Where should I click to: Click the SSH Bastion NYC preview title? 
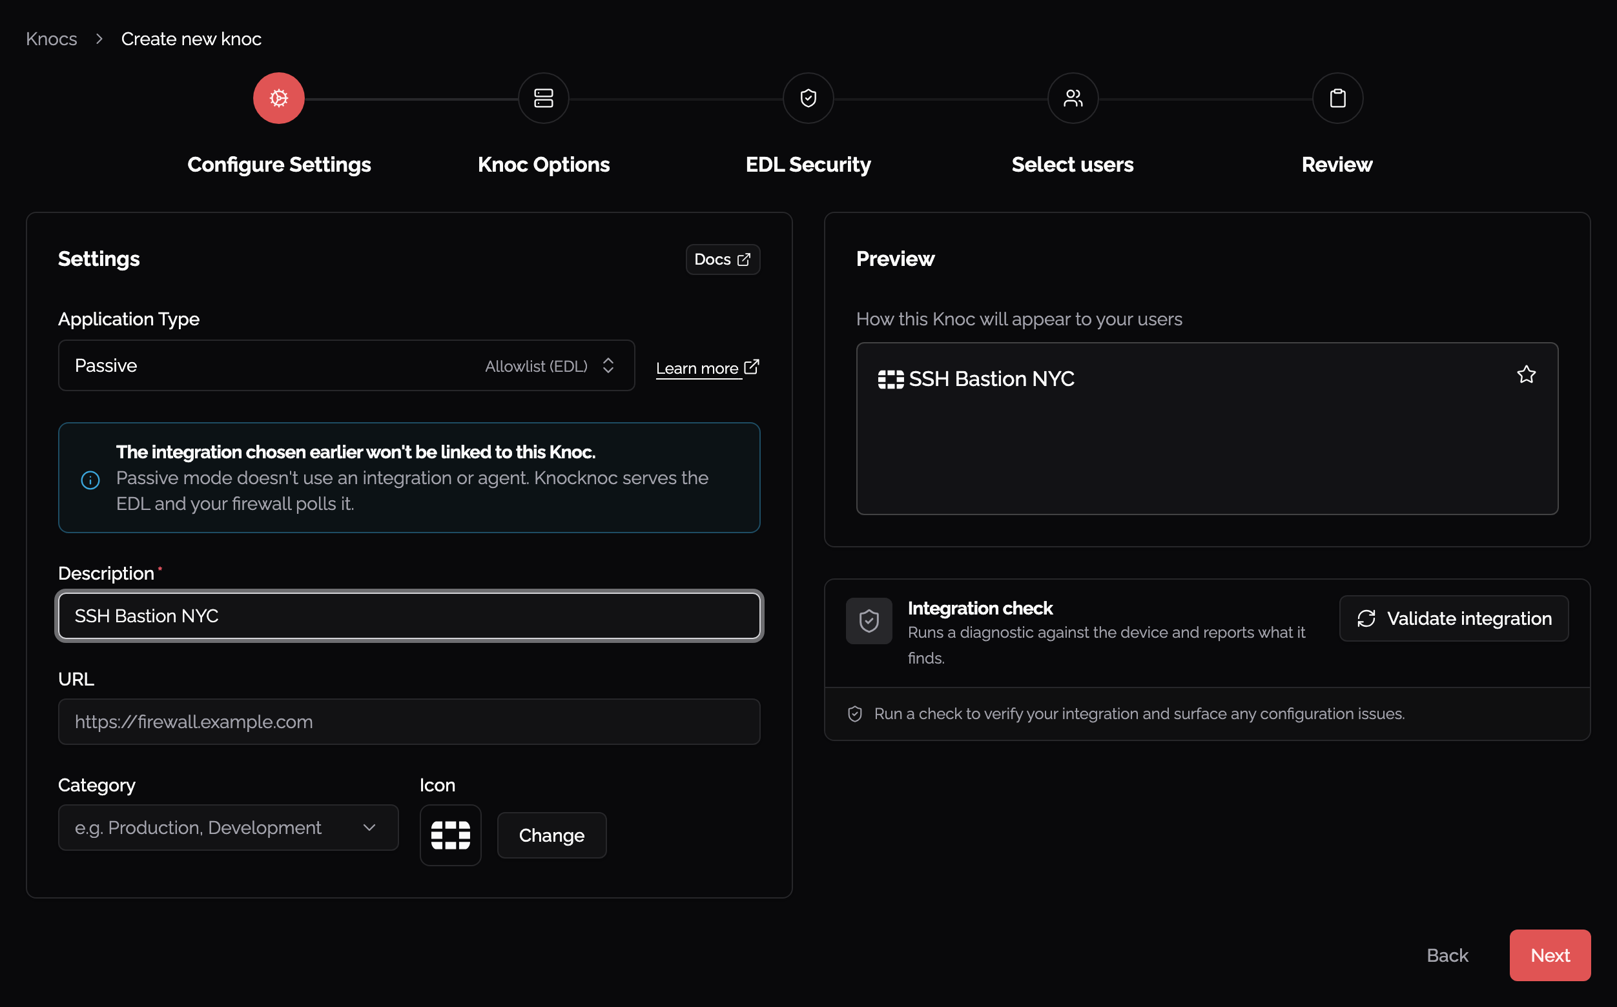click(x=991, y=379)
